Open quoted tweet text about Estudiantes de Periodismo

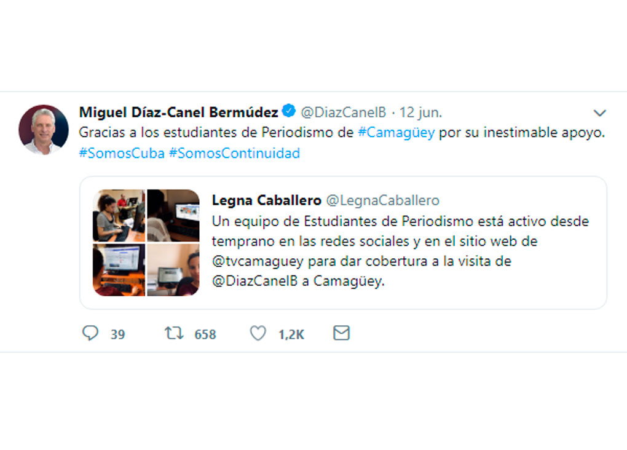tap(400, 251)
